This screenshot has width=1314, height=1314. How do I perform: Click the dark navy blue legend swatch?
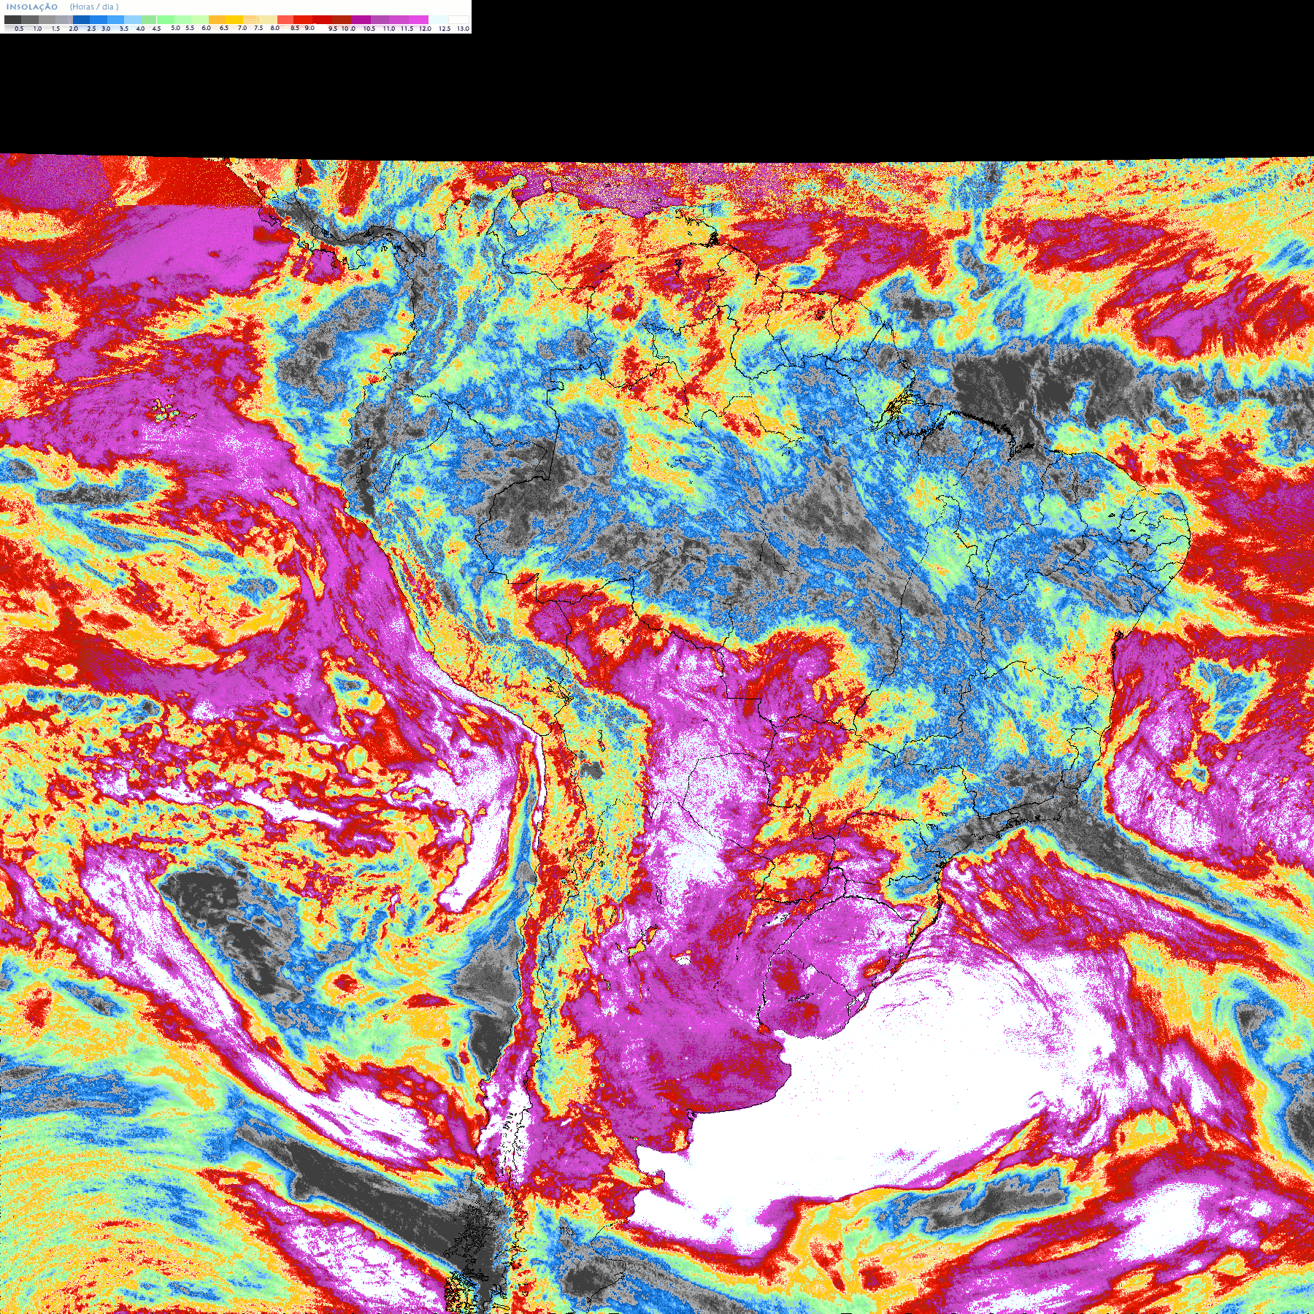click(81, 20)
